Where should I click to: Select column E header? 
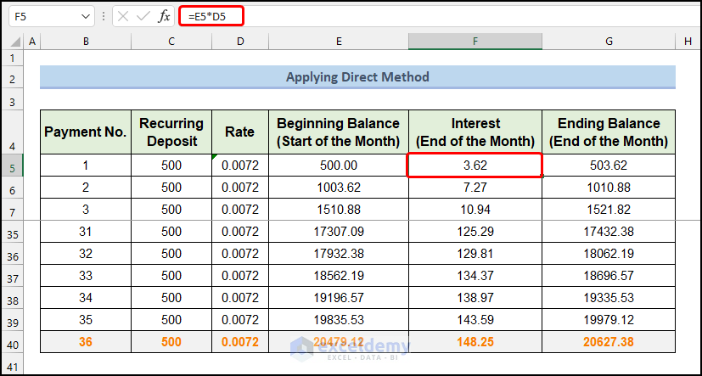pyautogui.click(x=339, y=42)
